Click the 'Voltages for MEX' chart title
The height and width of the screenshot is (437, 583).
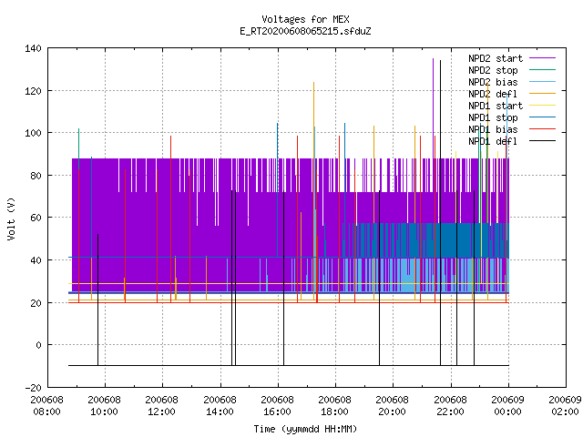pos(305,19)
